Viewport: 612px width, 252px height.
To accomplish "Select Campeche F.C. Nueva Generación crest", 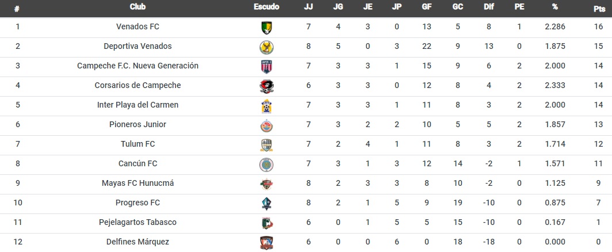I will click(266, 67).
